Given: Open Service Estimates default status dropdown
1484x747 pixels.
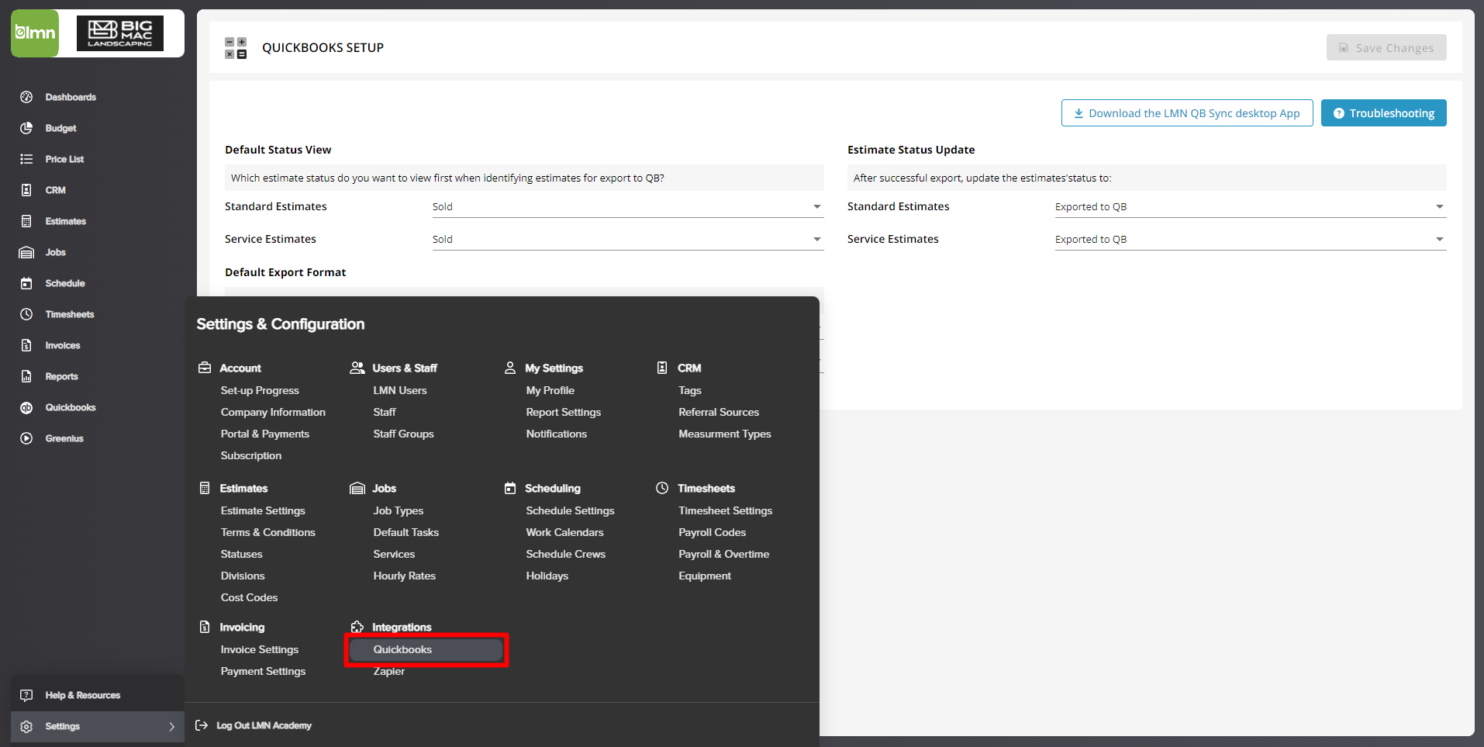Looking at the screenshot, I should [628, 240].
